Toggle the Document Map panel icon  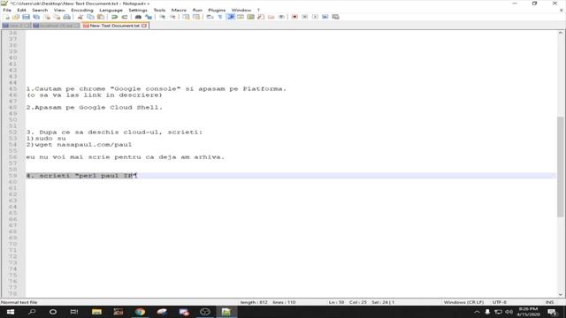pyautogui.click(x=250, y=17)
